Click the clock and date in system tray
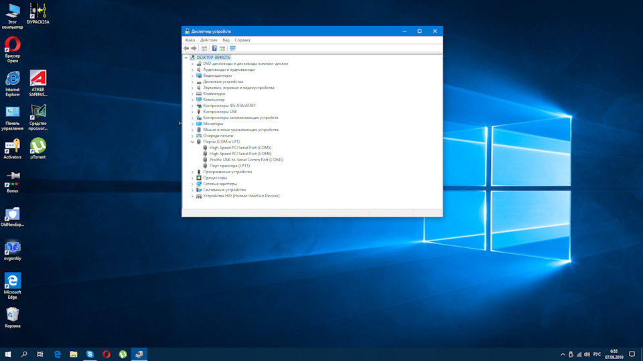The height and width of the screenshot is (361, 643). coord(614,354)
